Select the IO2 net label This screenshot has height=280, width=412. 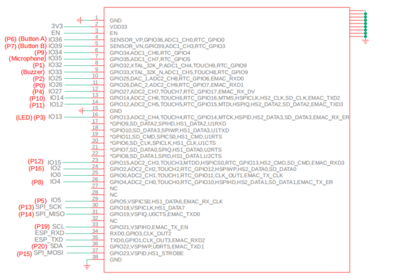point(56,168)
